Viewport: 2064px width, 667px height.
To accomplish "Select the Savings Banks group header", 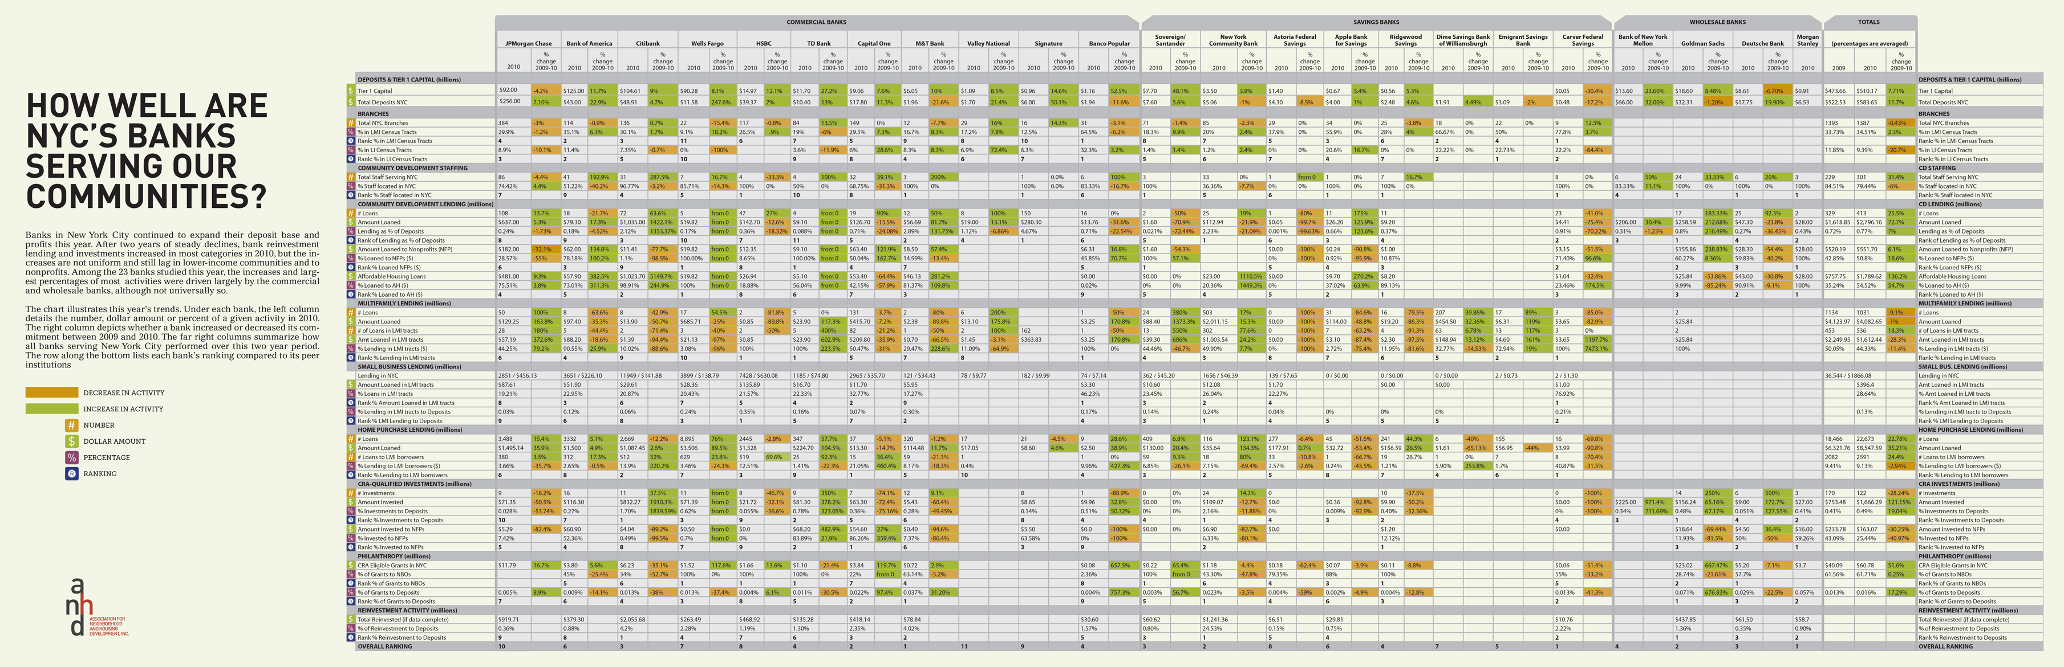I will click(1376, 22).
